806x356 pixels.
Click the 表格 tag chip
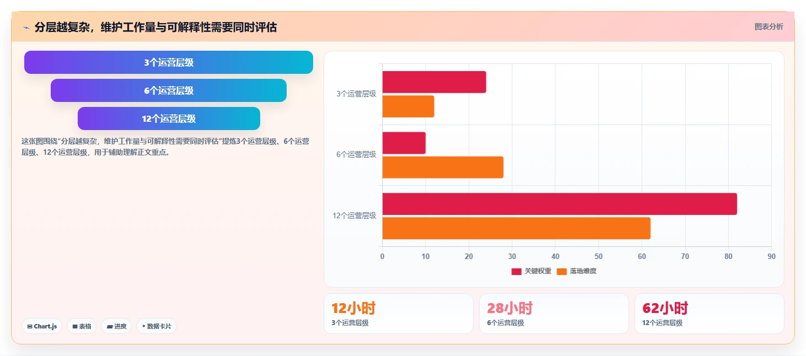pos(82,326)
